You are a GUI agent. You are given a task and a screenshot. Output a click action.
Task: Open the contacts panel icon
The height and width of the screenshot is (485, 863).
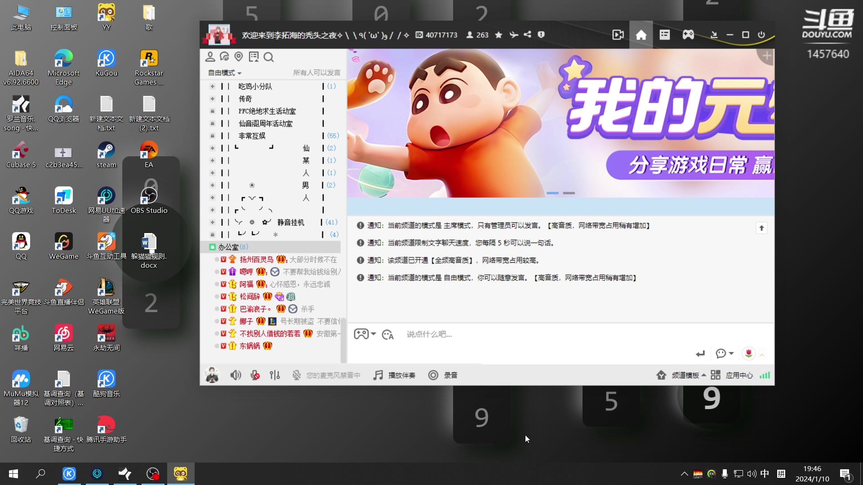[x=210, y=57]
